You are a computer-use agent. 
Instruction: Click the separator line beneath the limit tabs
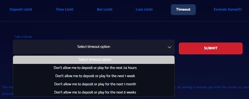click(125, 21)
